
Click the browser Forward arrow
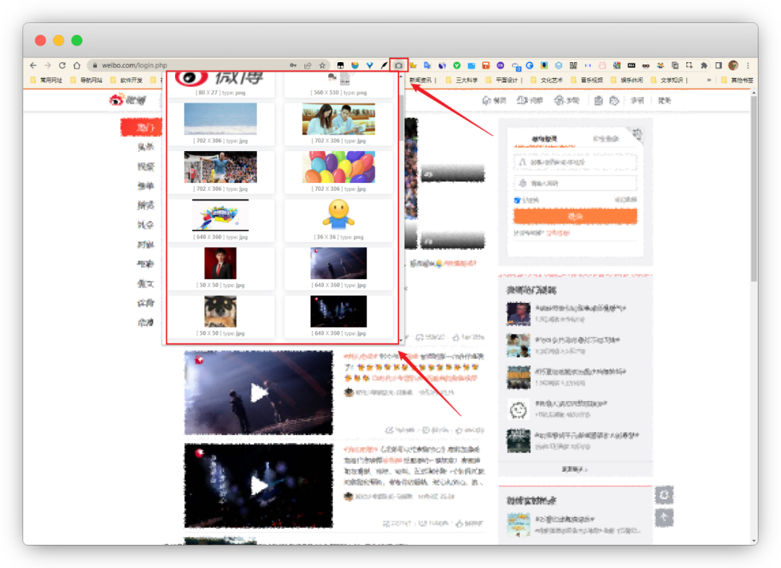[47, 65]
